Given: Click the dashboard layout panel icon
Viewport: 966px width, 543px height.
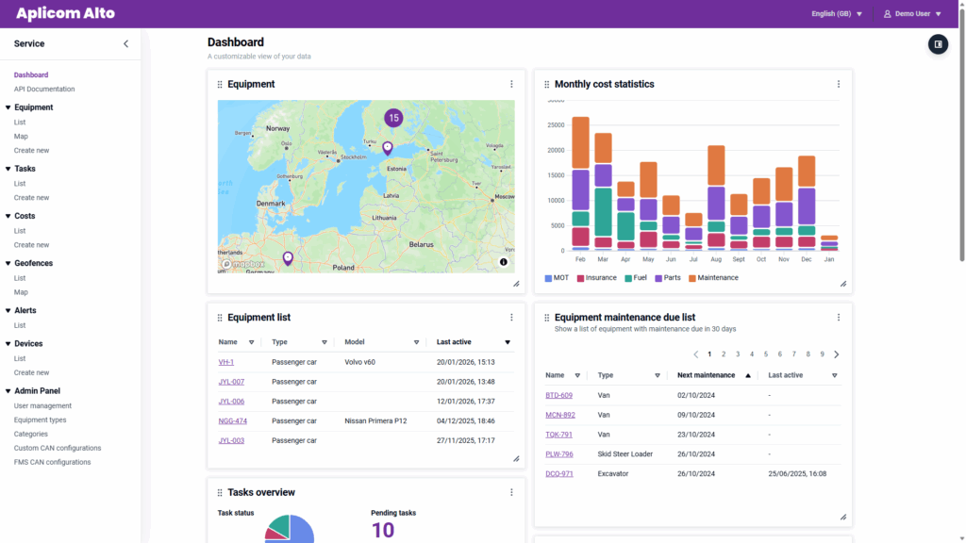Looking at the screenshot, I should 938,44.
